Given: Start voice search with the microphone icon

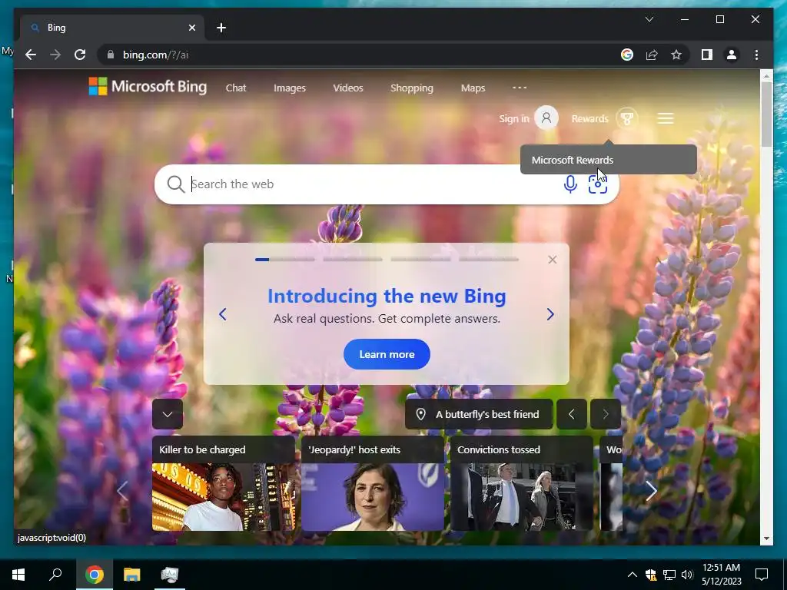Looking at the screenshot, I should [x=569, y=184].
